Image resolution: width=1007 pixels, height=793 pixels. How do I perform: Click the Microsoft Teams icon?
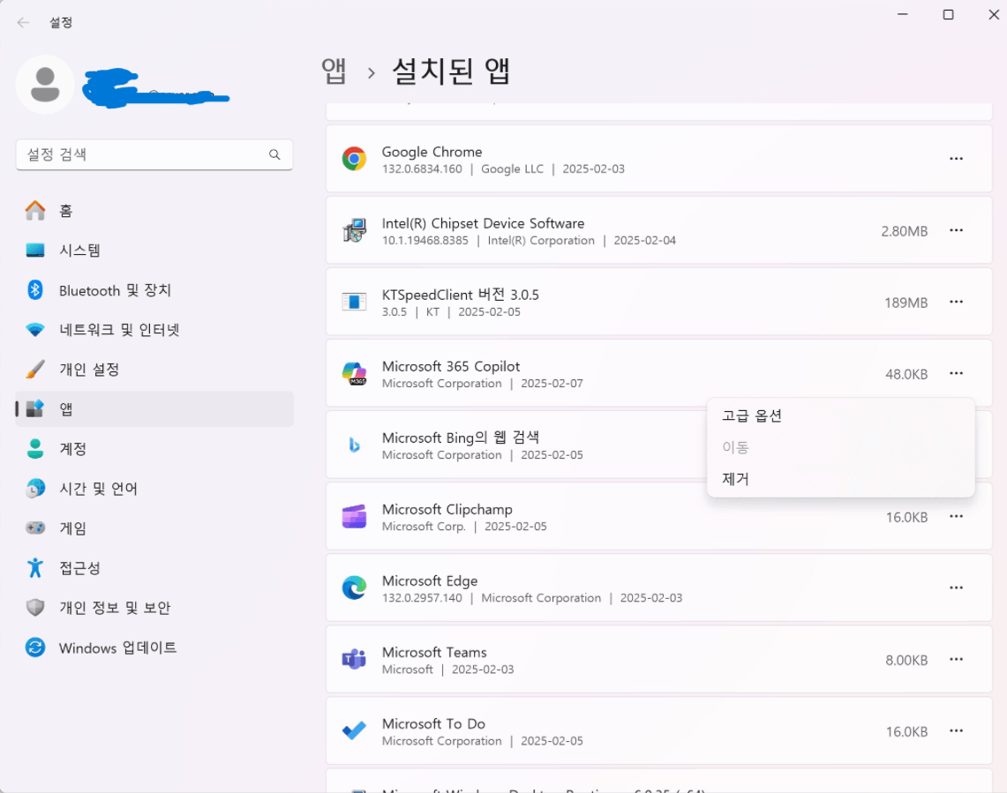[x=354, y=660]
